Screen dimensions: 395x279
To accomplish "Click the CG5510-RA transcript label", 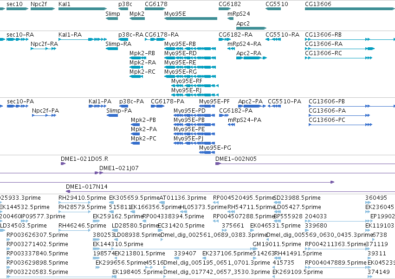I will tap(282, 35).
